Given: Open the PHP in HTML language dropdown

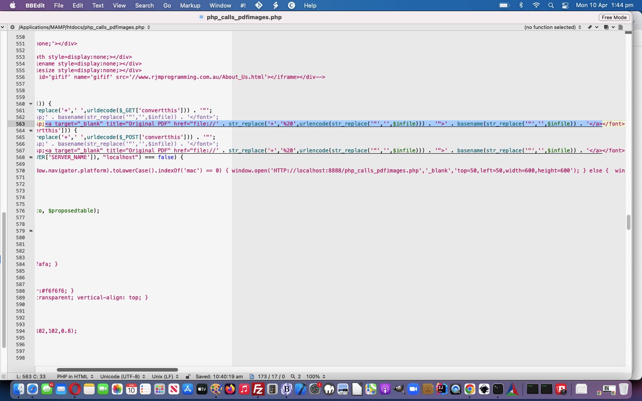Looking at the screenshot, I should pyautogui.click(x=75, y=376).
